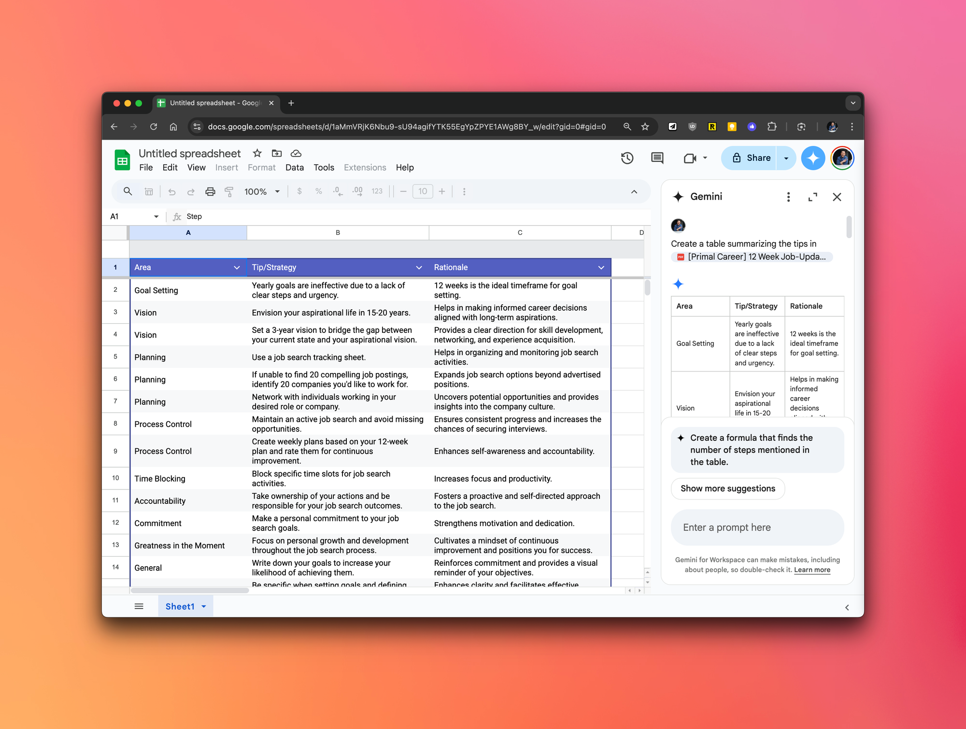The image size is (966, 729).
Task: Open the Rationale column filter dropdown
Action: pos(601,268)
